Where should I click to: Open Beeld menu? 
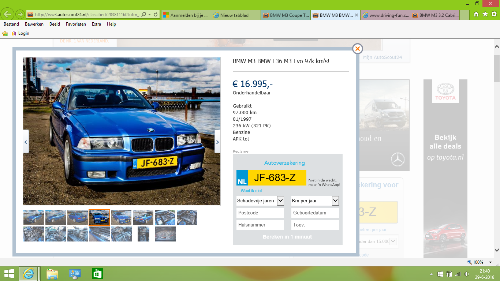tap(55, 24)
